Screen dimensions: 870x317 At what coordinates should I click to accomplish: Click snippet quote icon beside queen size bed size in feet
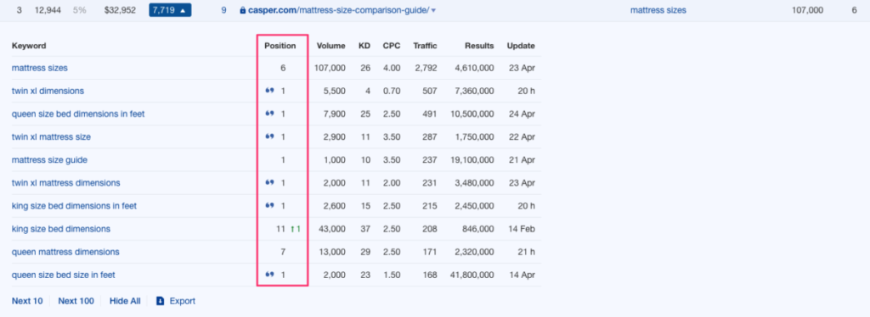(269, 275)
